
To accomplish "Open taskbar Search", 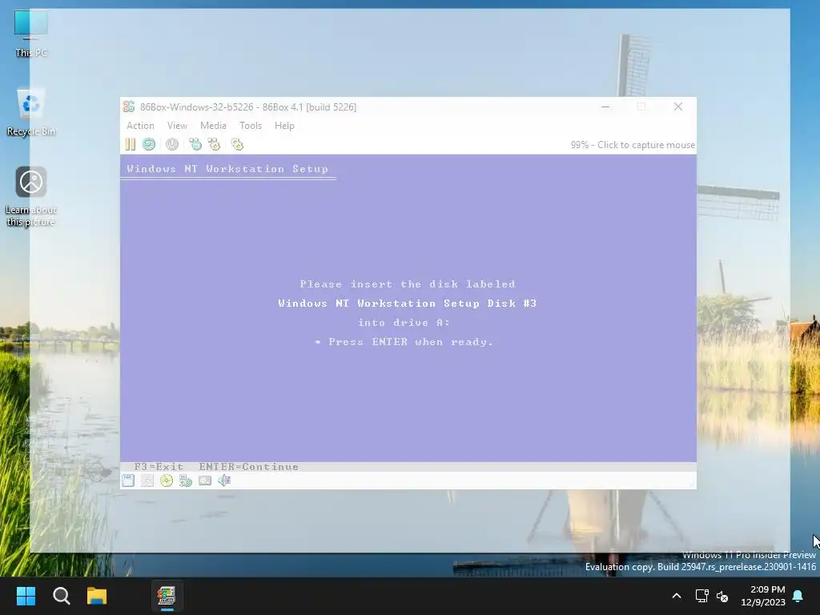I will tap(61, 596).
